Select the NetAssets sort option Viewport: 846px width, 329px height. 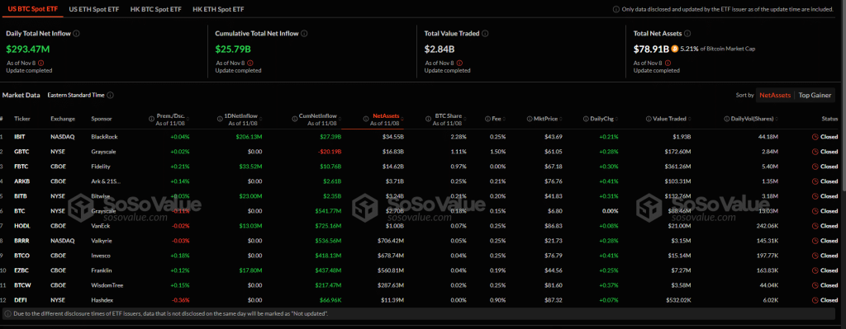(x=775, y=95)
